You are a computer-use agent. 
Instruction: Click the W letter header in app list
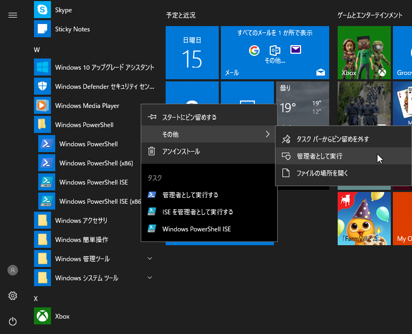tap(37, 50)
